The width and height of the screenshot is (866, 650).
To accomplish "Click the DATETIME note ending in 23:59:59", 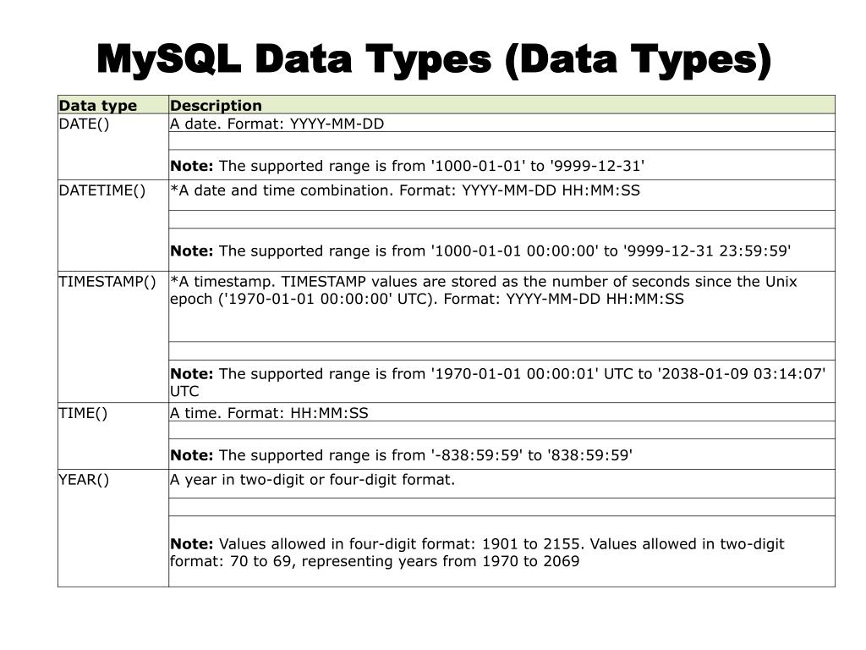I will pos(480,251).
